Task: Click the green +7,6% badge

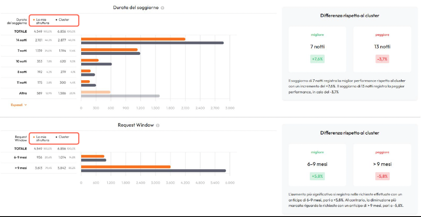Action: [x=317, y=59]
